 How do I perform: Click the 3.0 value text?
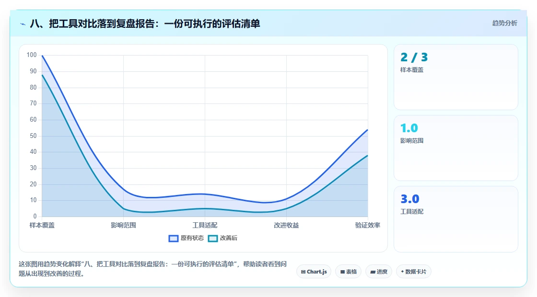(410, 199)
